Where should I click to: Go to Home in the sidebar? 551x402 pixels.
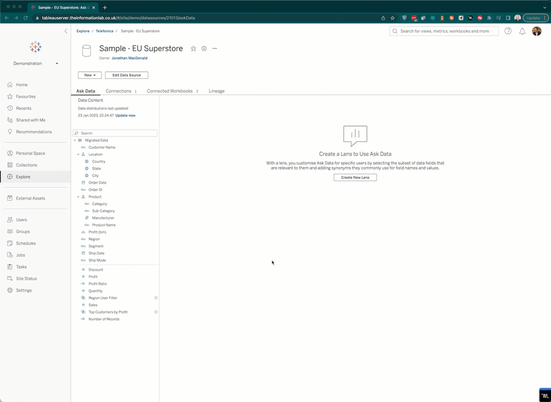21,85
